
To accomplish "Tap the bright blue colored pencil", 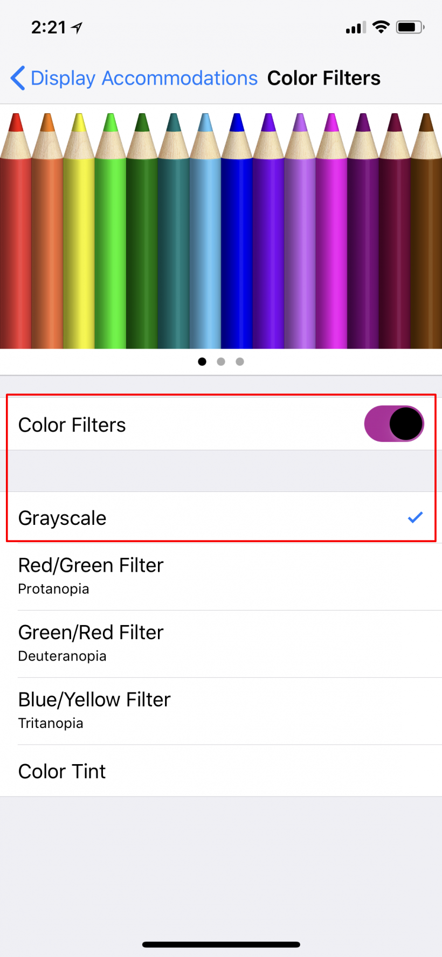I will click(x=237, y=231).
